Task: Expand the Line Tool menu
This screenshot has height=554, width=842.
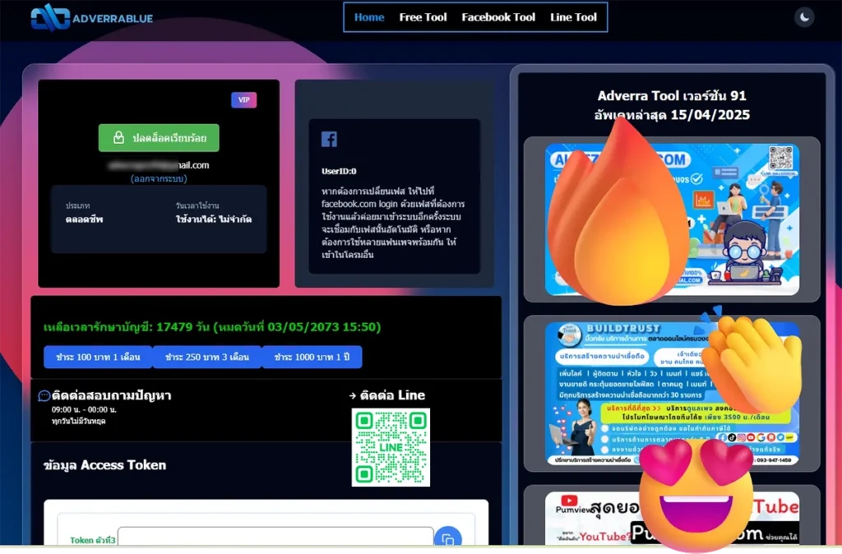Action: [x=573, y=17]
